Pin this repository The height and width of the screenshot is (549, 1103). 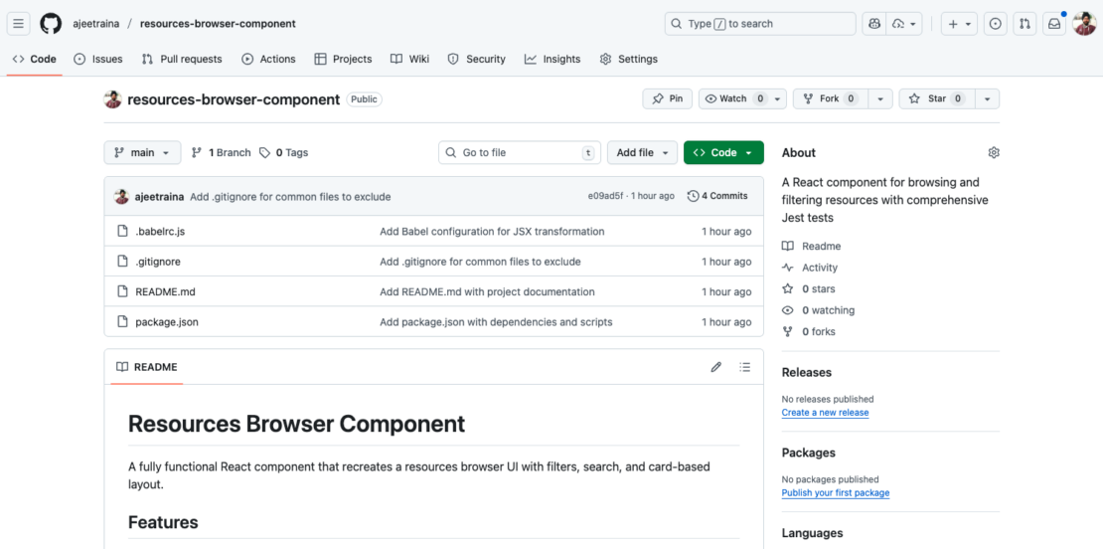pyautogui.click(x=668, y=98)
